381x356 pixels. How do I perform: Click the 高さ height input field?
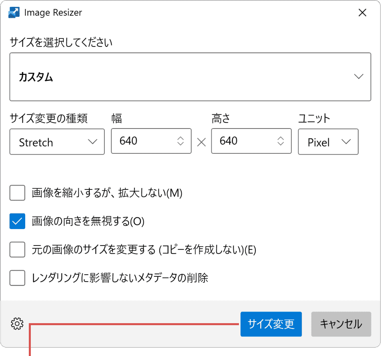251,141
